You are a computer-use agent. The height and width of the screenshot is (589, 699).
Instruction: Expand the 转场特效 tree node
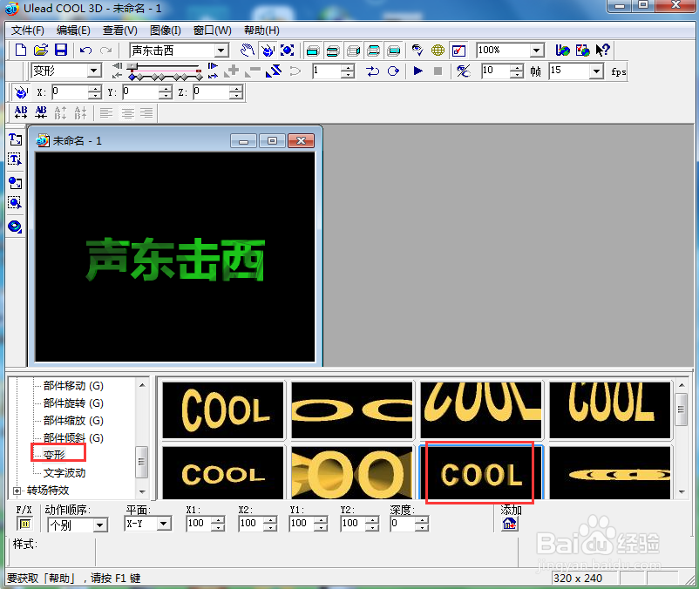pyautogui.click(x=17, y=491)
